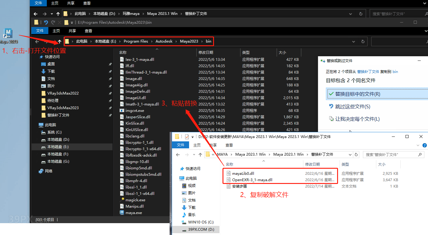Screen dimensions: 428x235
Task: Open VRay3dsMax2022 folder in quick access
Action: [x=63, y=93]
